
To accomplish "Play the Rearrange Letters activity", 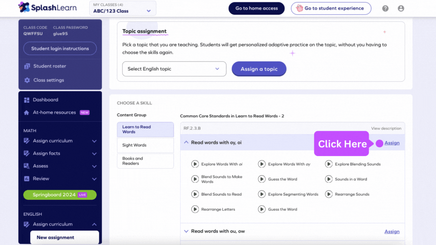I will click(x=195, y=209).
